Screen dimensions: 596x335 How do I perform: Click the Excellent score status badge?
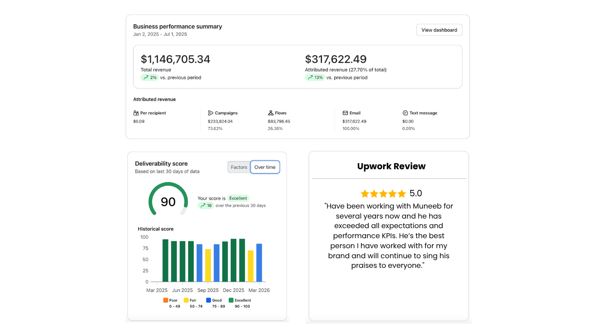pos(238,198)
